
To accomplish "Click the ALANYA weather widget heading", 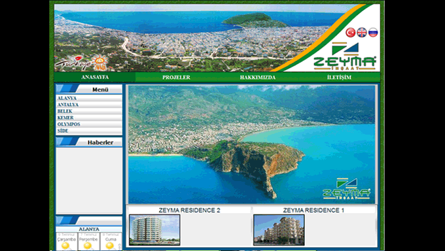I will click(89, 229).
